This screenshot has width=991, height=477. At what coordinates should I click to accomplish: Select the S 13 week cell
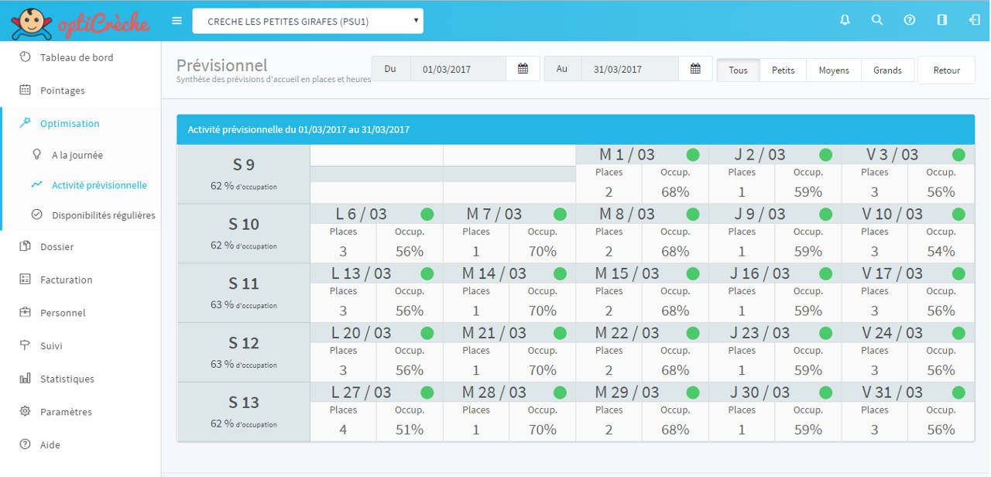tap(243, 412)
